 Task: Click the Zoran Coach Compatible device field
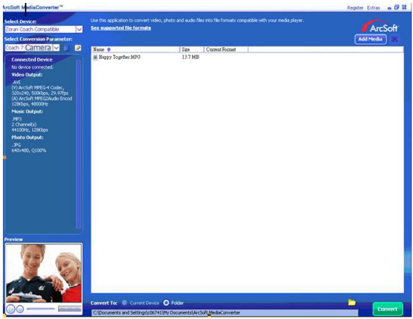(x=40, y=29)
